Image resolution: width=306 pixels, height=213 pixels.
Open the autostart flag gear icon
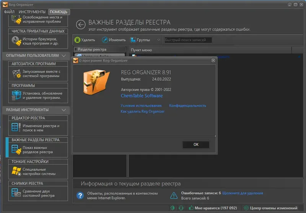pos(16,73)
